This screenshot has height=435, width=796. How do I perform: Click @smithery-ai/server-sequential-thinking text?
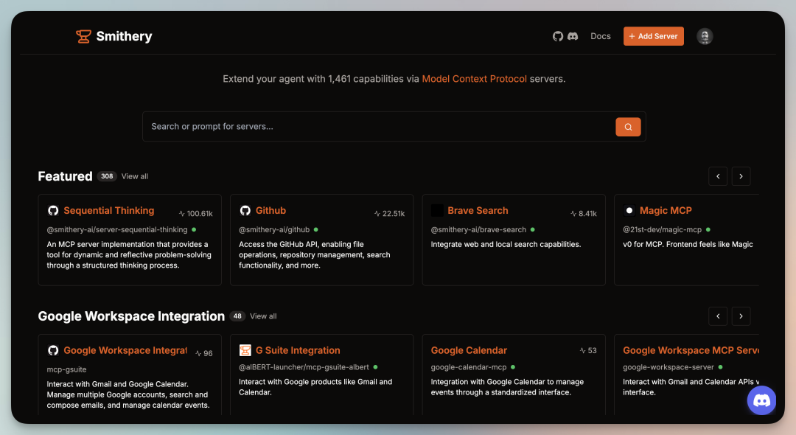[116, 229]
